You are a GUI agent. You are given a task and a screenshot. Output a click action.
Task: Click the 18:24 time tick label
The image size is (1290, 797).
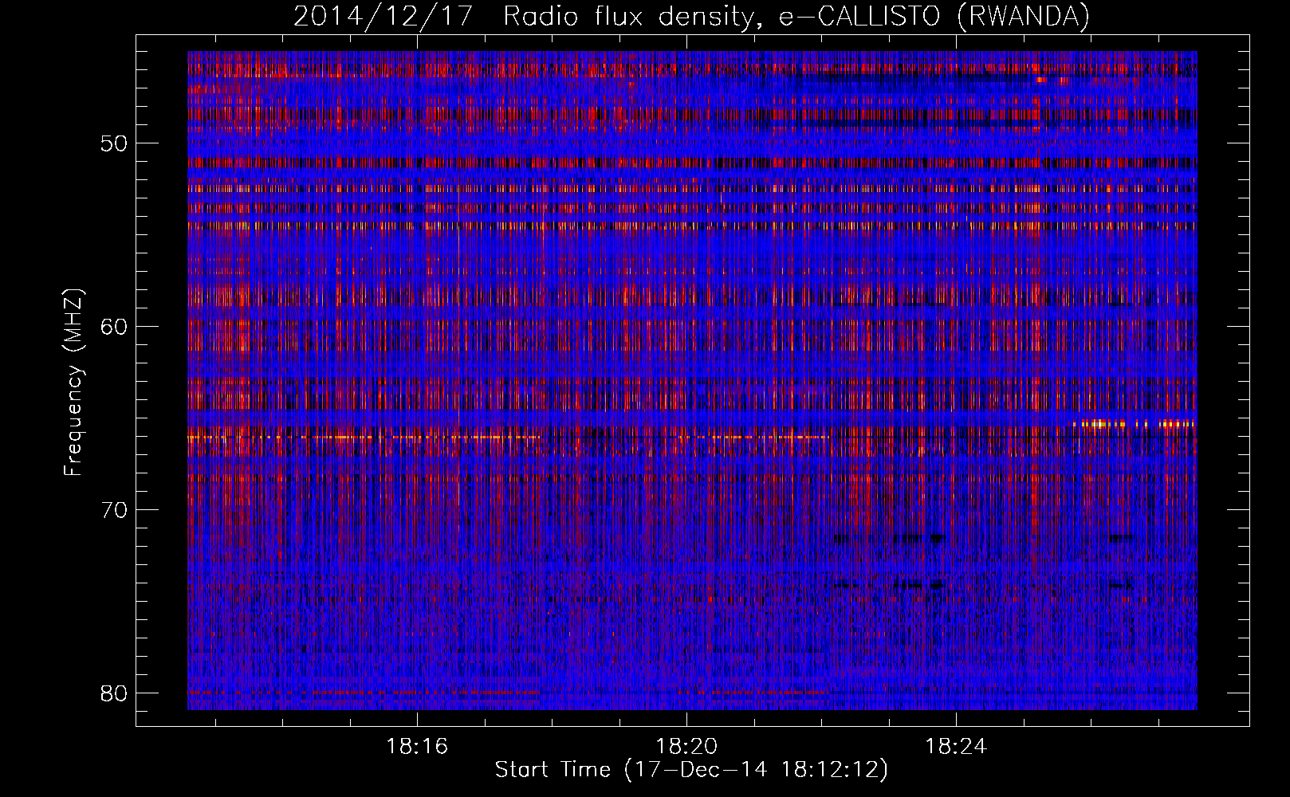[956, 747]
